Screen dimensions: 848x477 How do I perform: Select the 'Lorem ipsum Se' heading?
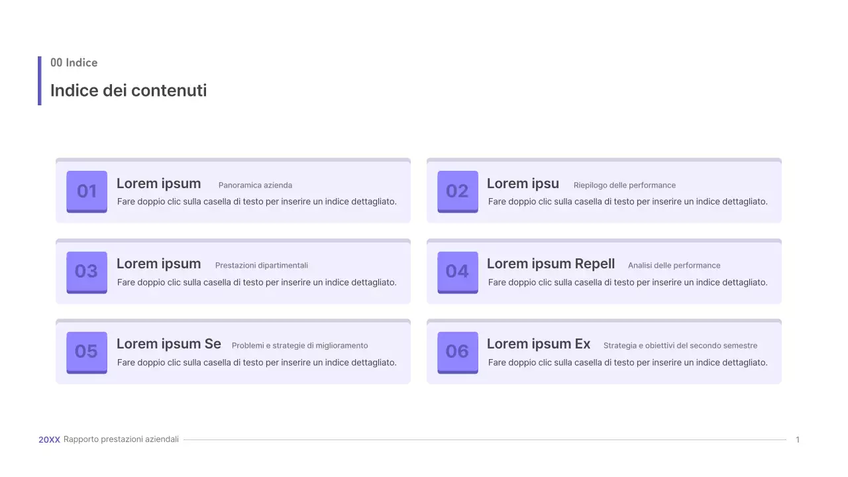click(169, 344)
